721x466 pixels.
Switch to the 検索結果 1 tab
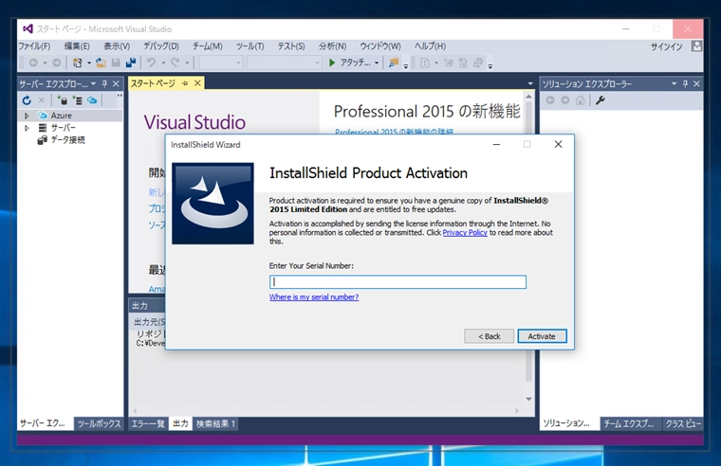pos(215,423)
